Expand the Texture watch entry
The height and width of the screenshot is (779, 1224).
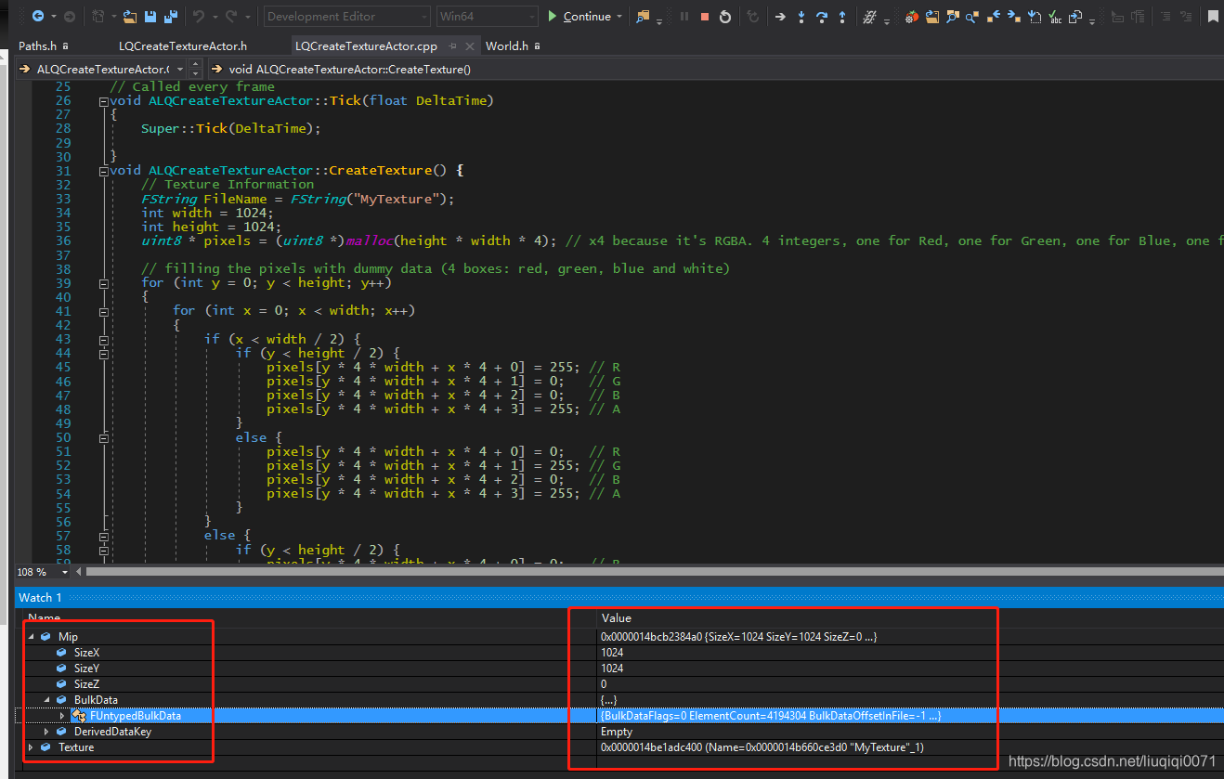pos(31,747)
